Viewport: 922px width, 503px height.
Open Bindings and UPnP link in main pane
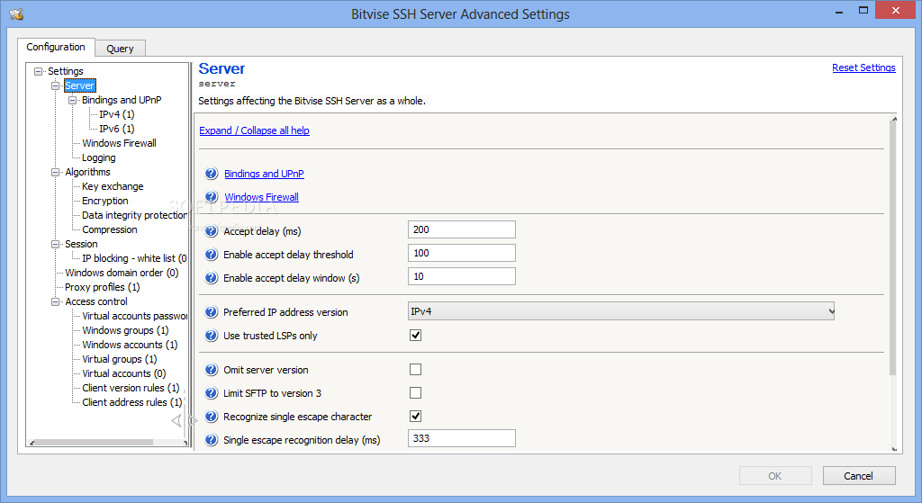pos(264,174)
